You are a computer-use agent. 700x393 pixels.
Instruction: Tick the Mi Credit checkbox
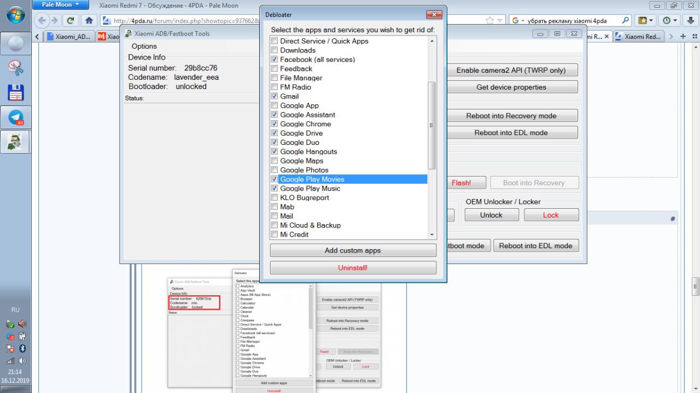click(275, 234)
